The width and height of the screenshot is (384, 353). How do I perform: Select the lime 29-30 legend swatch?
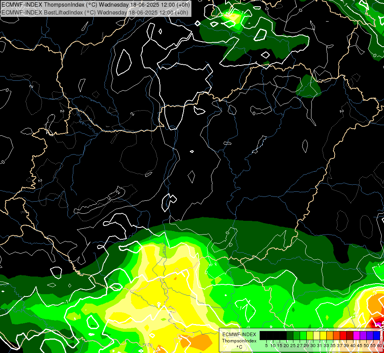(310, 336)
